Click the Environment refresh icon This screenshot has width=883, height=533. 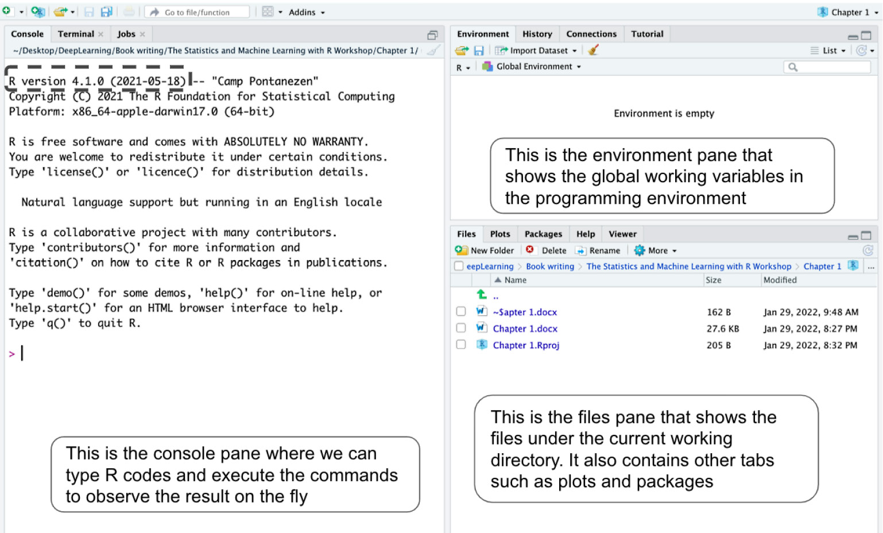tap(861, 51)
